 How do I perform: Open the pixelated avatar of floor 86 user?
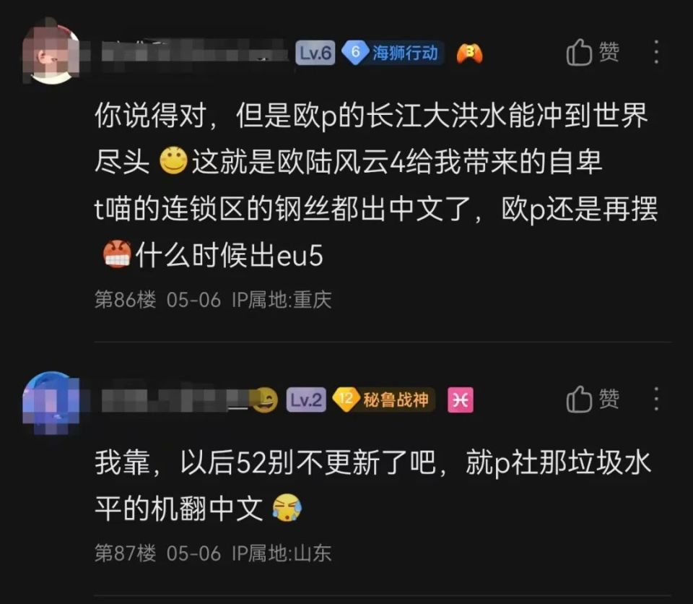coord(51,52)
